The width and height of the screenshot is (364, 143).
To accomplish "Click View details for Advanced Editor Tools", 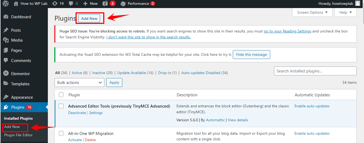I will pos(238,120).
